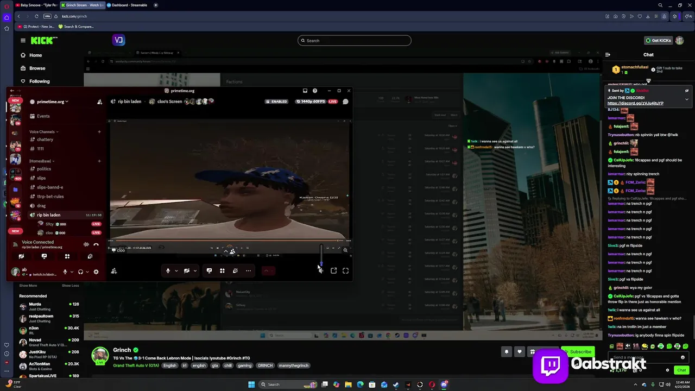Collapse the Kick chat panel

[x=608, y=55]
